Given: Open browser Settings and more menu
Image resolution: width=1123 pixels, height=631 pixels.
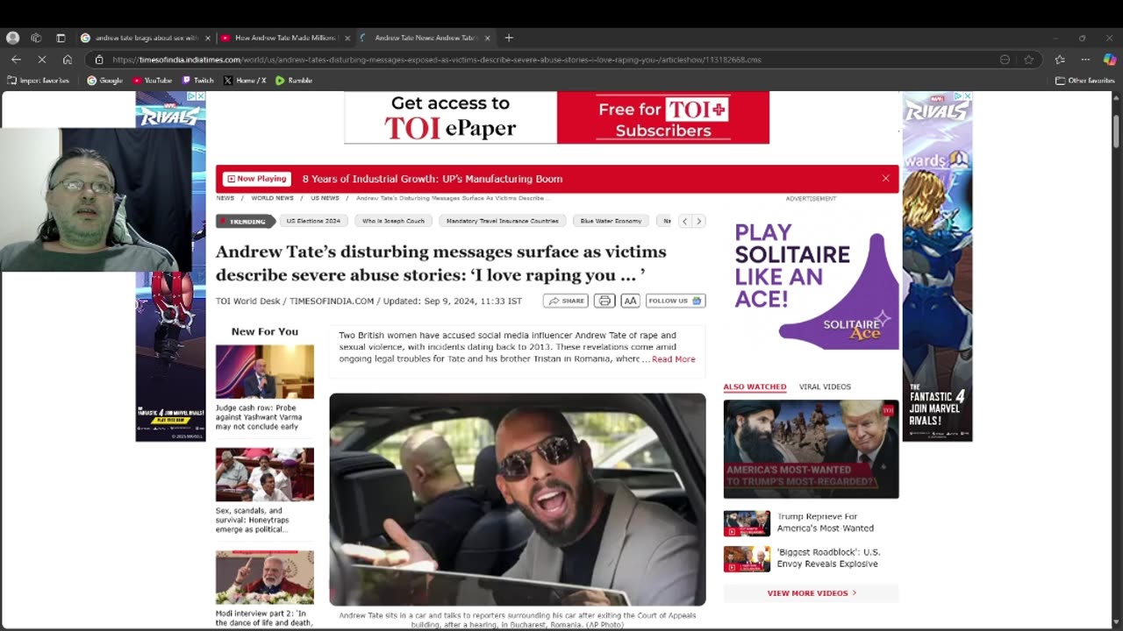Looking at the screenshot, I should (x=1085, y=60).
